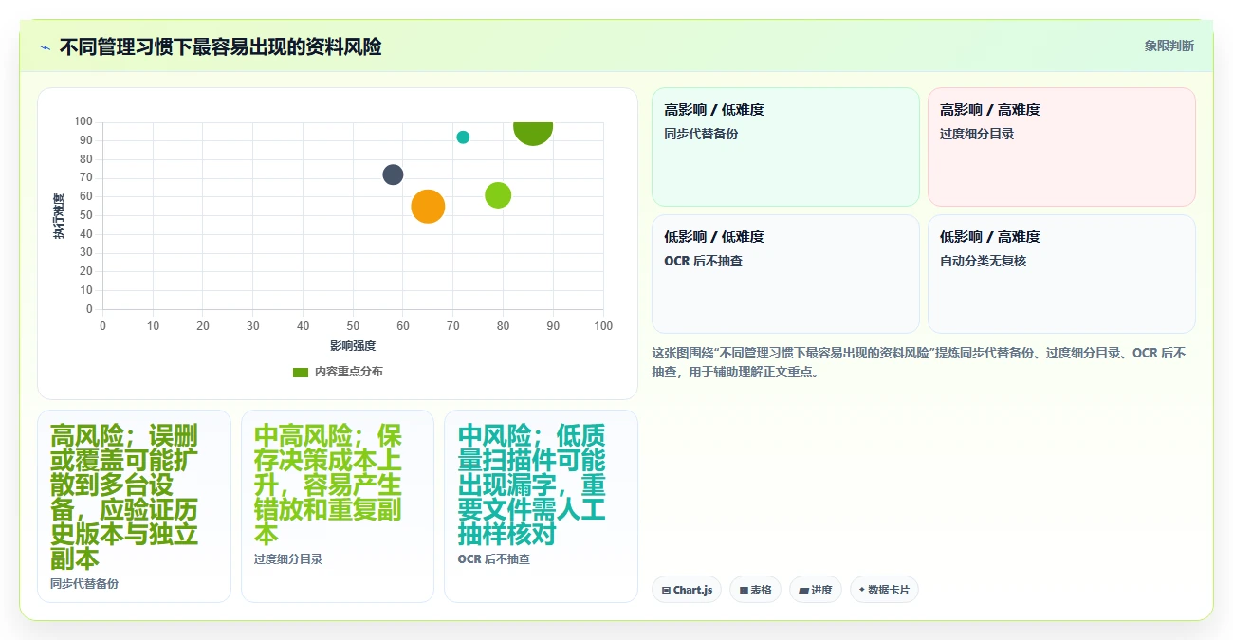Toggle the 内容重点分布 legend swatch
The height and width of the screenshot is (640, 1233).
click(x=301, y=372)
